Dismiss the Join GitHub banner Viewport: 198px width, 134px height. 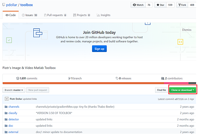click(186, 30)
